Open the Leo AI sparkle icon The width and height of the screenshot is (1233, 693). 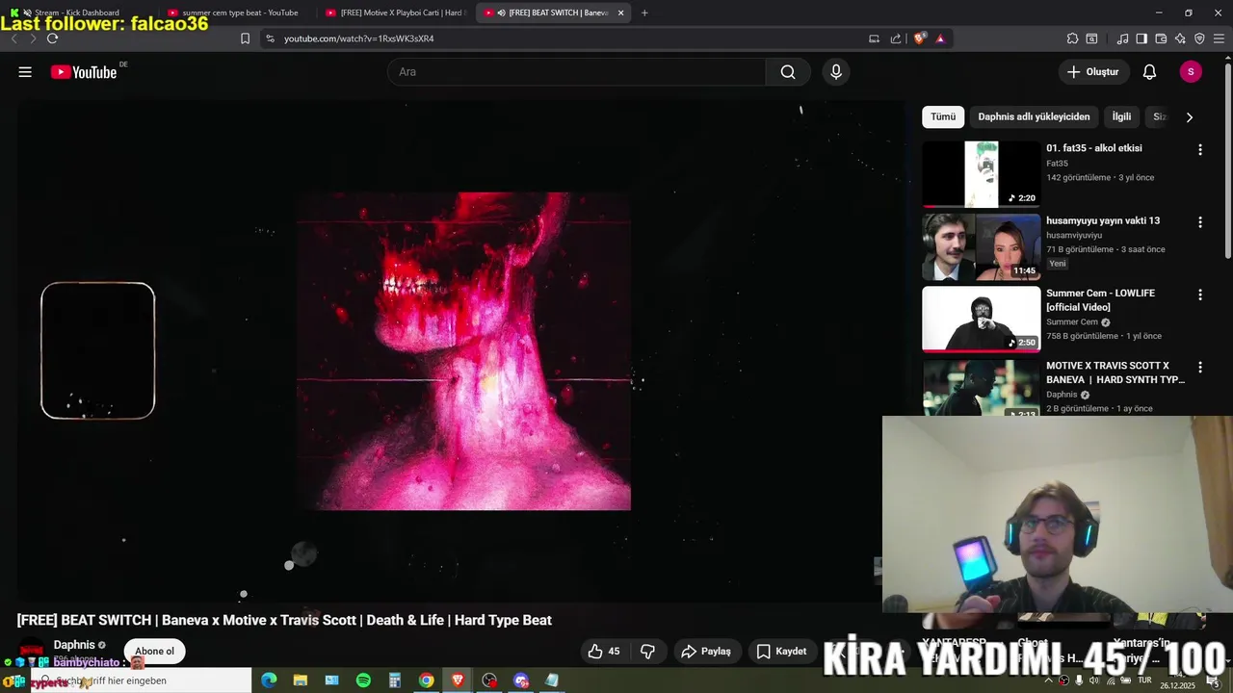(x=1180, y=38)
